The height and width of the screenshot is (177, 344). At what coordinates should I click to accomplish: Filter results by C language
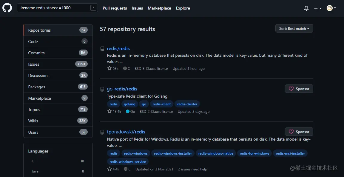[x=58, y=161]
